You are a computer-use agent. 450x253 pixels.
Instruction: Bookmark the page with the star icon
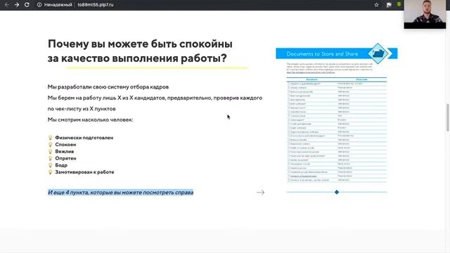(376, 5)
